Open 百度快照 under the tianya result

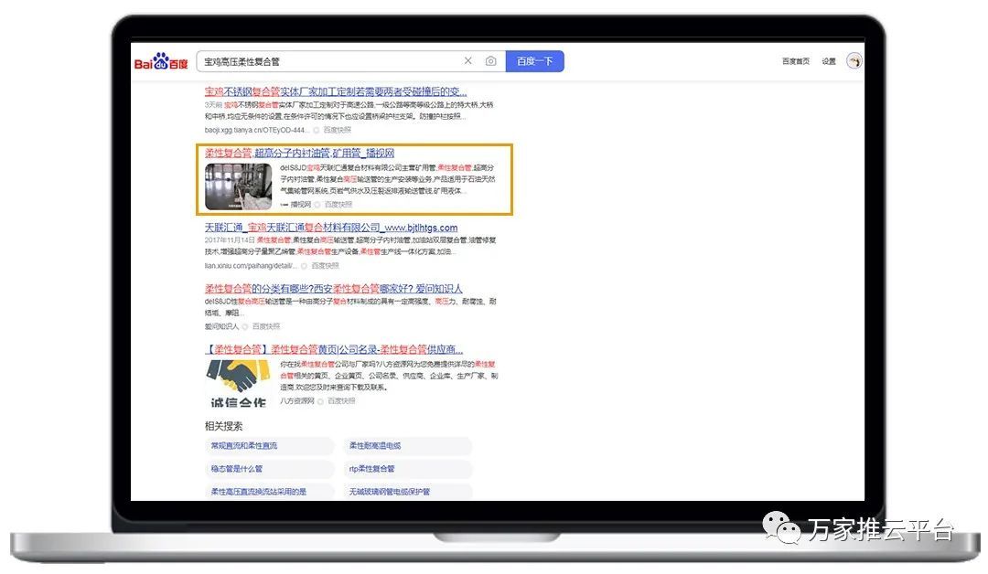pos(339,130)
